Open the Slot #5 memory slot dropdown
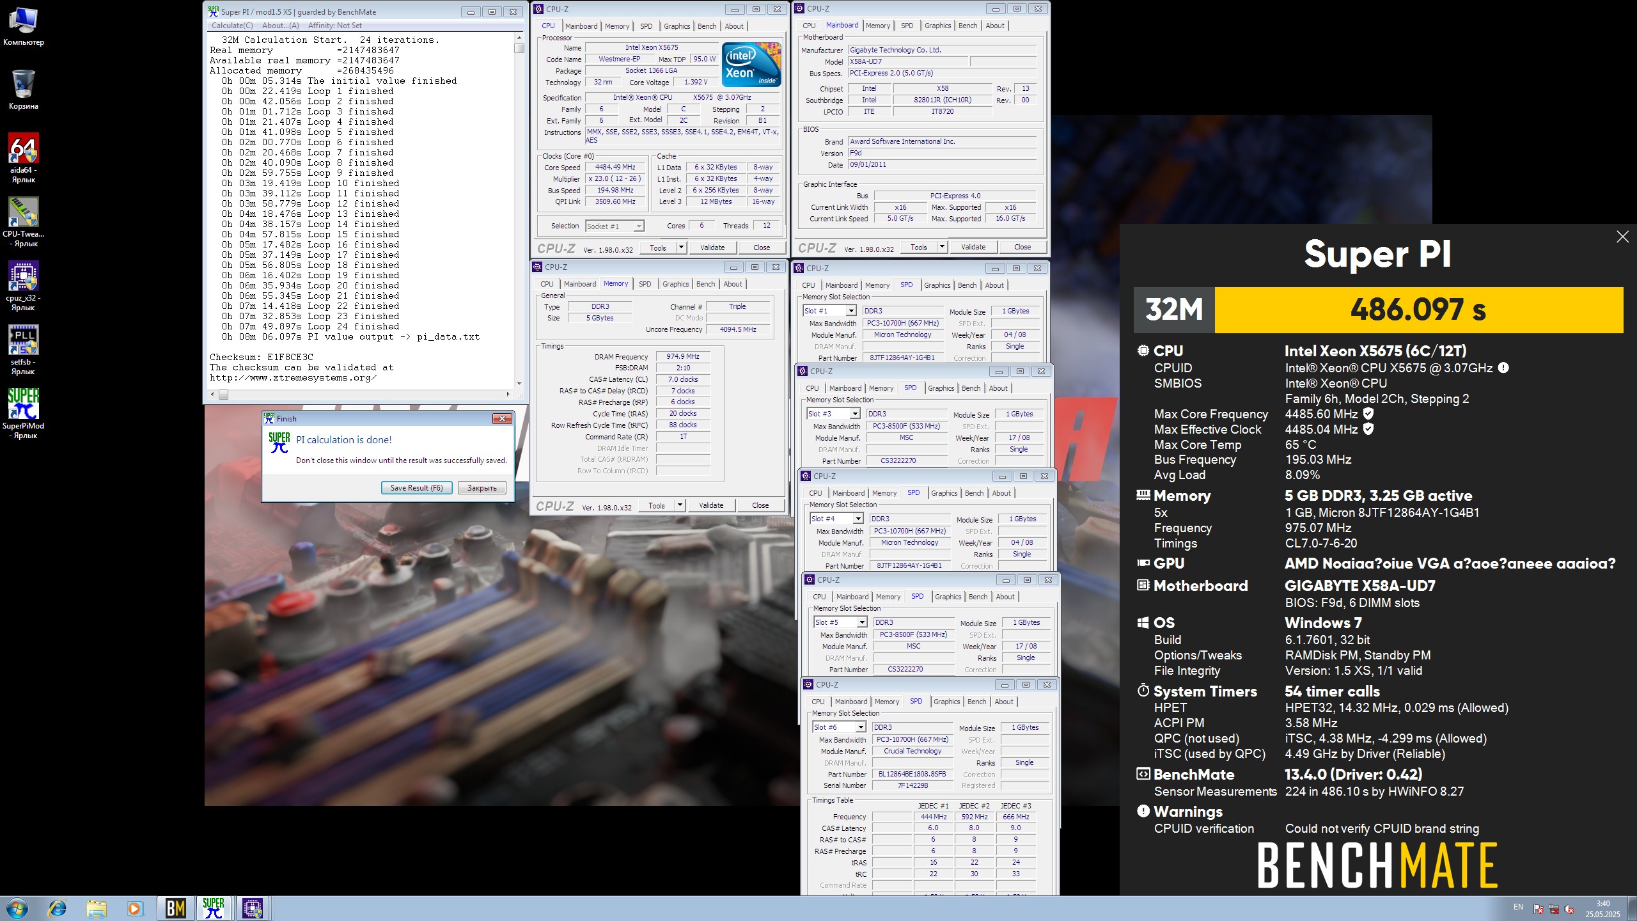 (x=862, y=622)
